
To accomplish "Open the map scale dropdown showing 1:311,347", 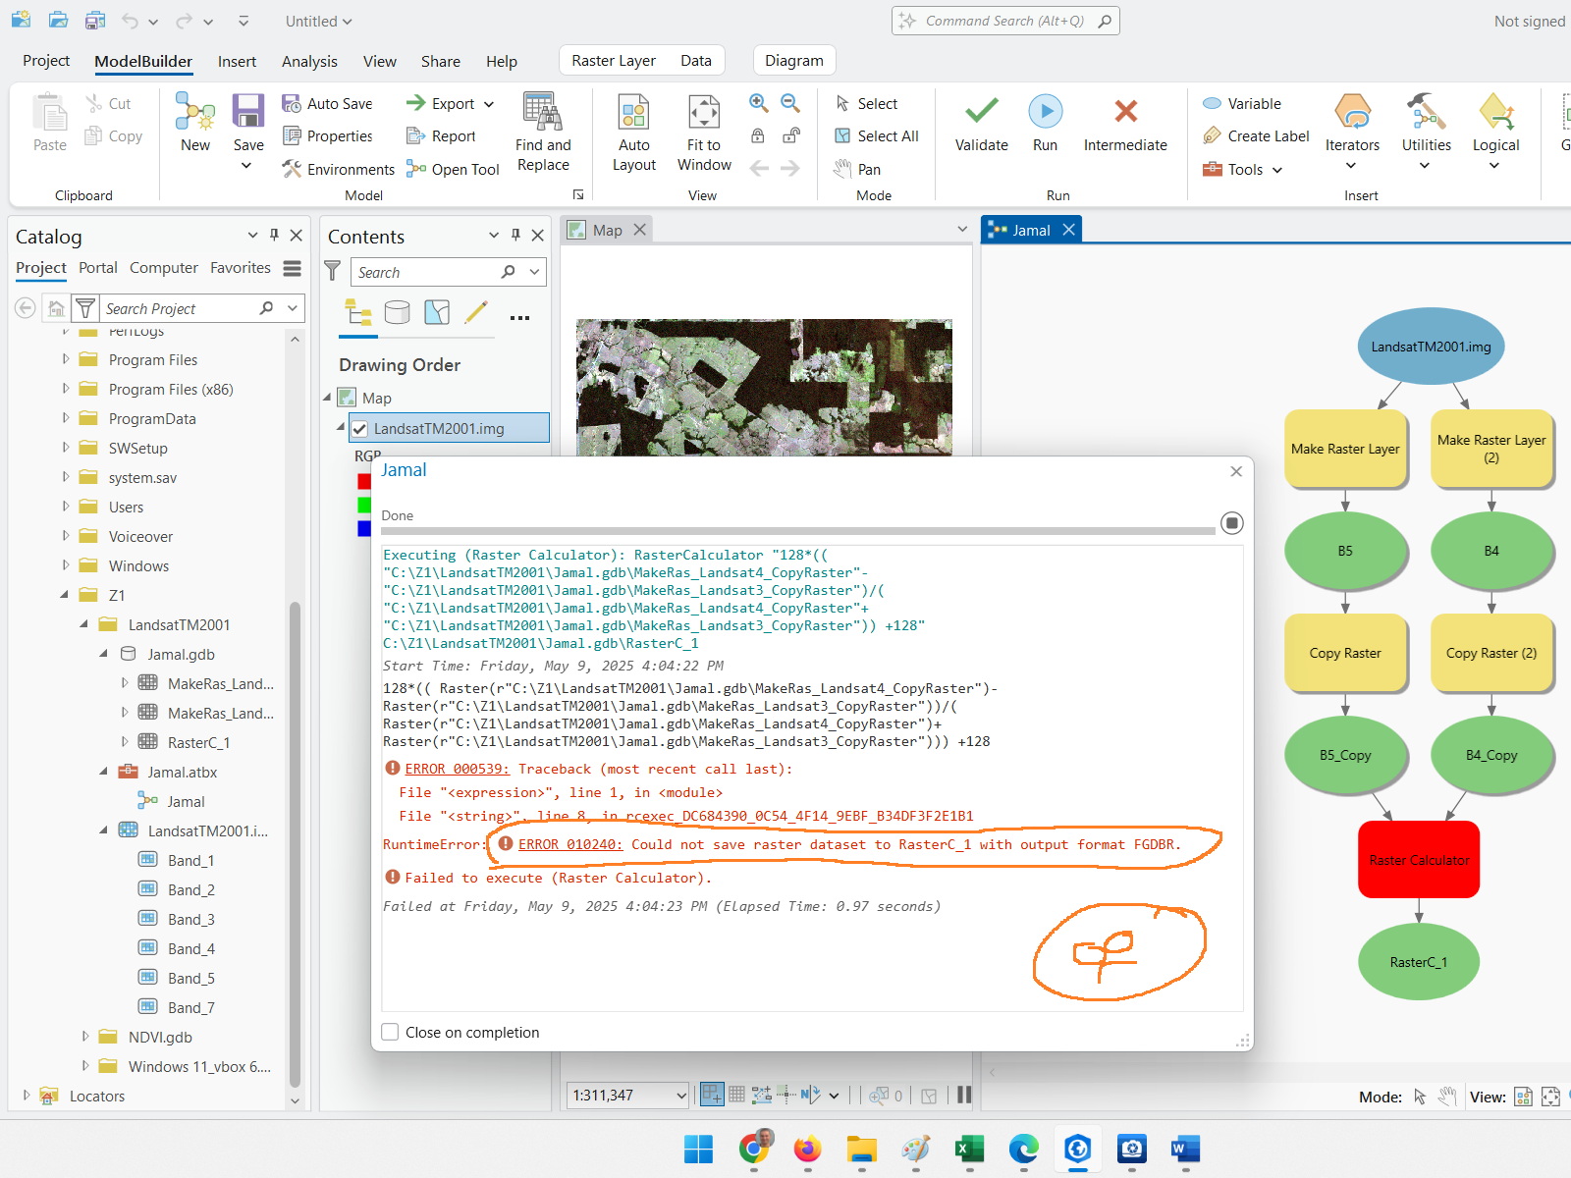I will pos(681,1095).
